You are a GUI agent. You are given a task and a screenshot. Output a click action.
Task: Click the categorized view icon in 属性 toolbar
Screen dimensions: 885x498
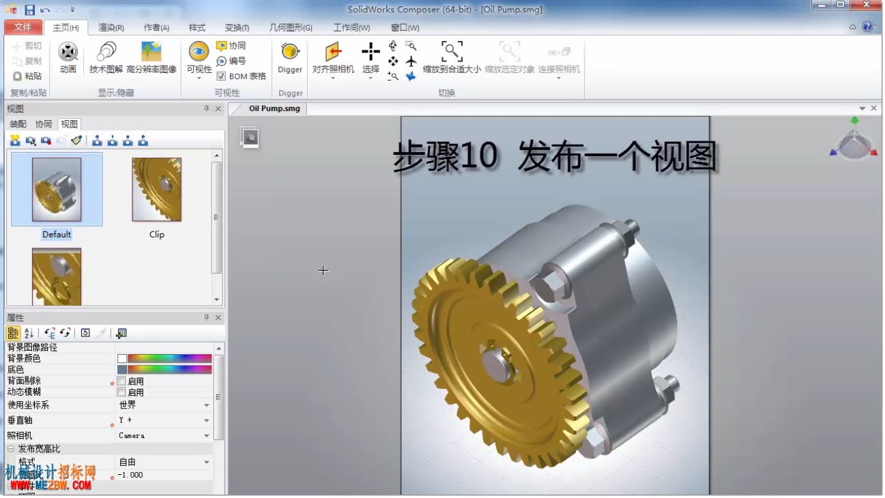pyautogui.click(x=13, y=333)
